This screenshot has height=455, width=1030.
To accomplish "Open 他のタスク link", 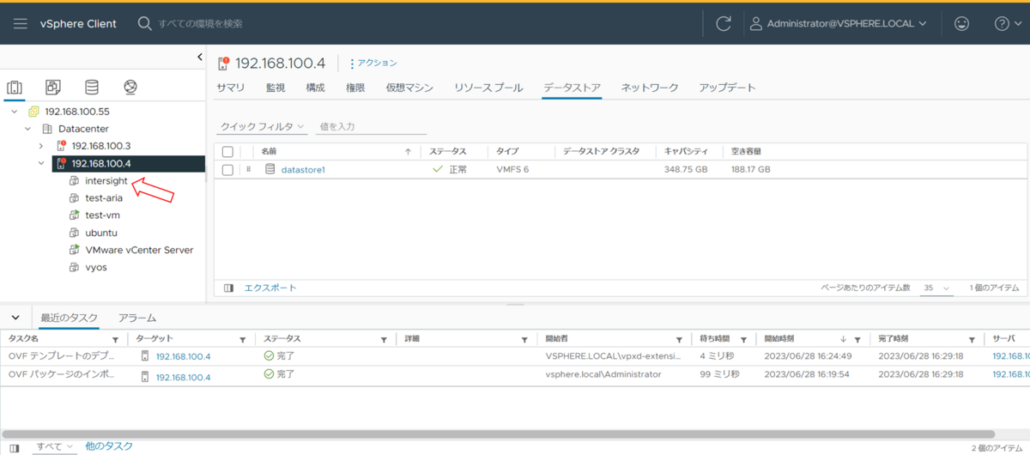I will click(x=109, y=447).
